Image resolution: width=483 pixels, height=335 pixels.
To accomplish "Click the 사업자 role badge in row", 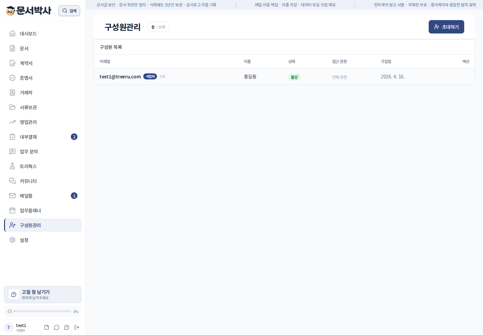I will (x=150, y=76).
